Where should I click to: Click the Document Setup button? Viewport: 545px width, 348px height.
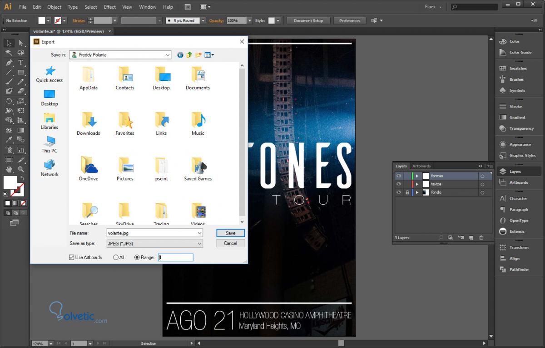(308, 20)
